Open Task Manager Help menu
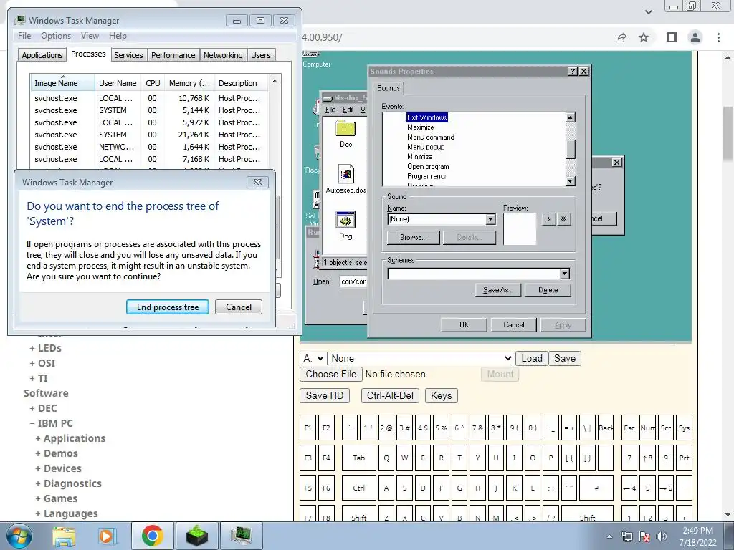Screen dimensions: 734x550 (118, 36)
